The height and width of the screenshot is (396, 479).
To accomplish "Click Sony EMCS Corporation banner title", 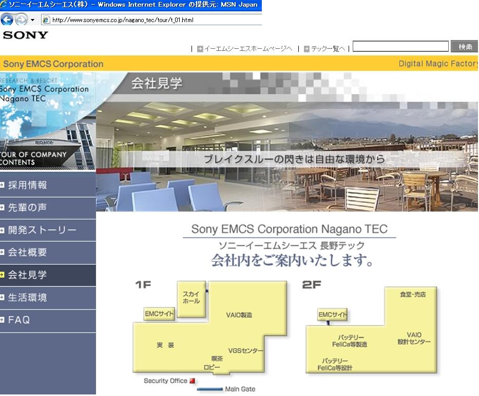I will tap(53, 64).
